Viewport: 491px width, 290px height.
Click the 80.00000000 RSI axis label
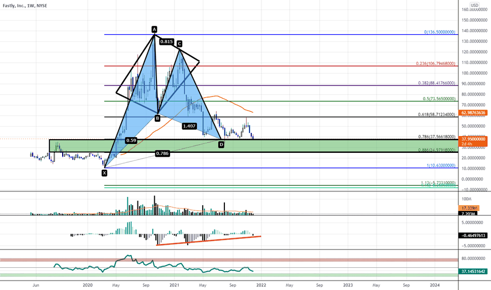pyautogui.click(x=473, y=259)
